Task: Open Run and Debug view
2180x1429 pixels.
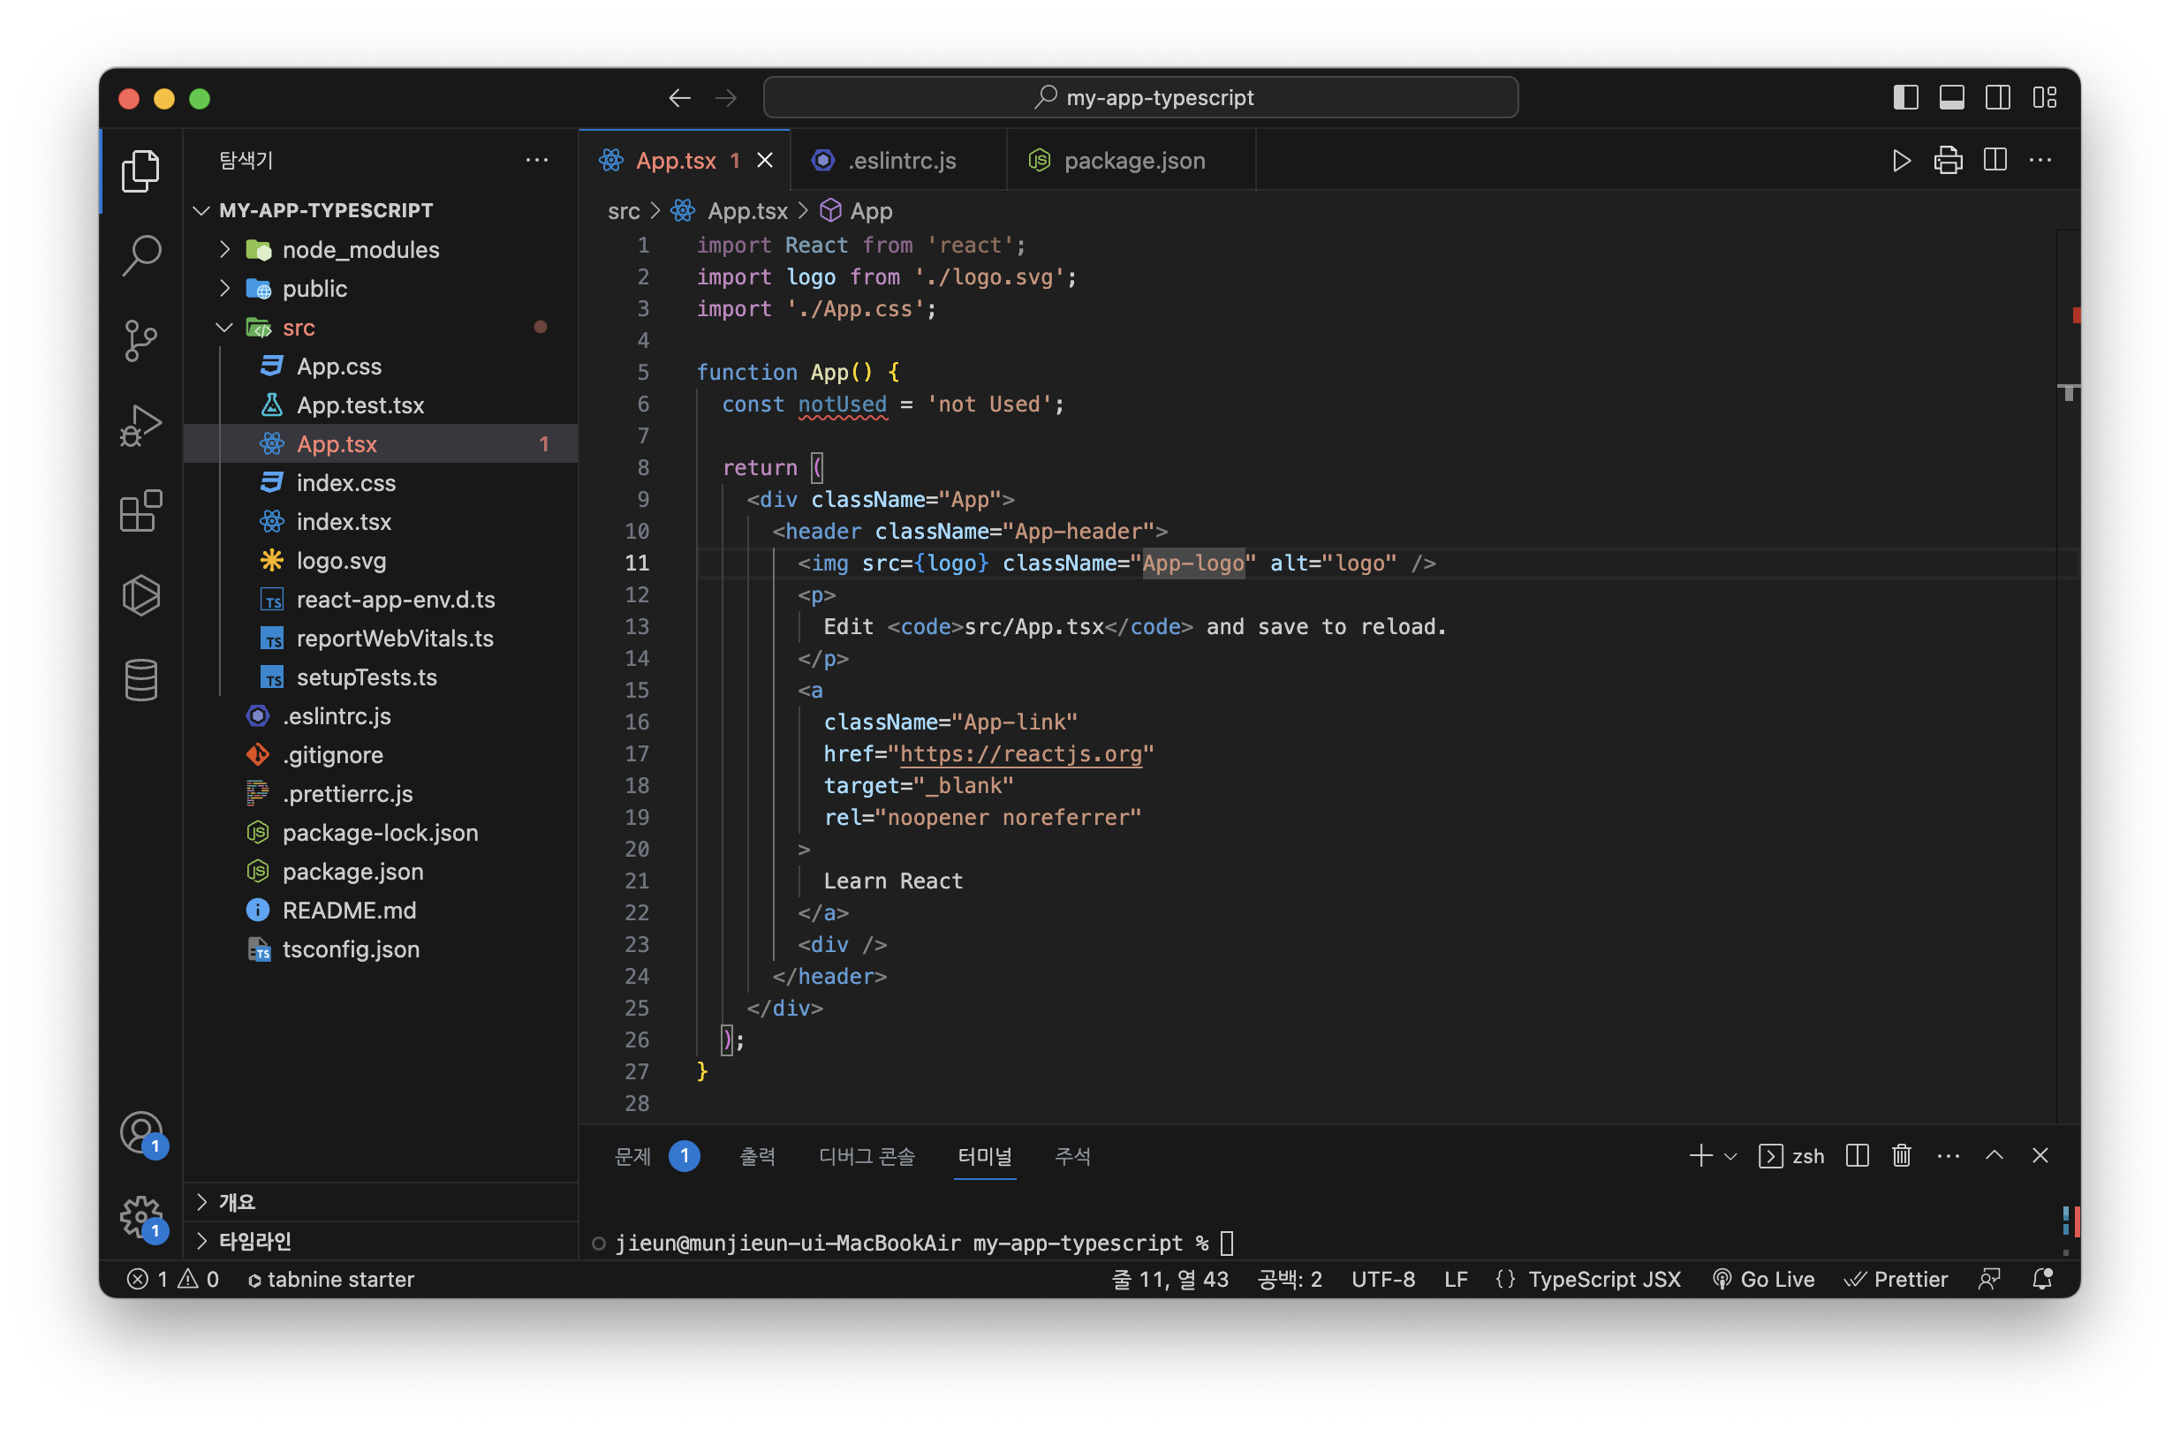Action: coord(141,426)
